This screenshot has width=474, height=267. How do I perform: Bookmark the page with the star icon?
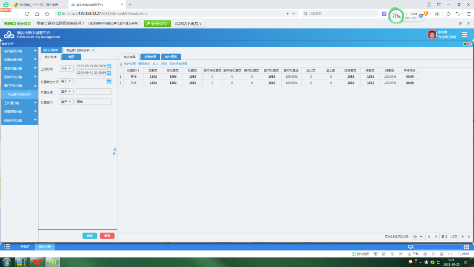click(47, 14)
